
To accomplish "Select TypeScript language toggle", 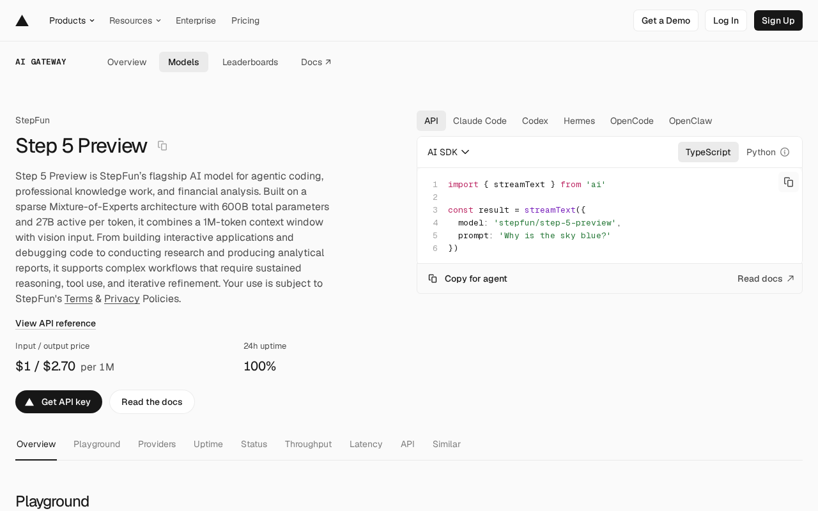I will pos(708,152).
